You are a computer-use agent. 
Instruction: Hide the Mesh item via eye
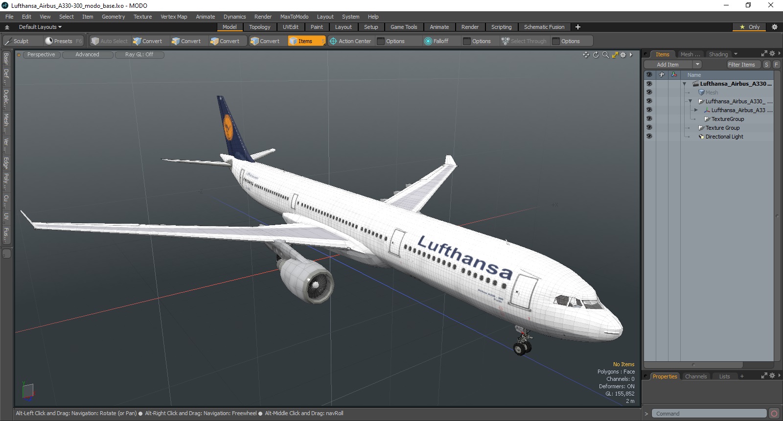point(649,93)
